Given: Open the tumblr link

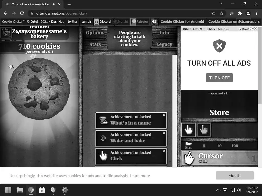Looking at the screenshot, I should coord(86,21).
